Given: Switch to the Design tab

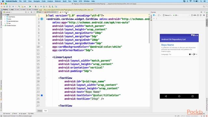Looking at the screenshot, I should tap(40, 110).
